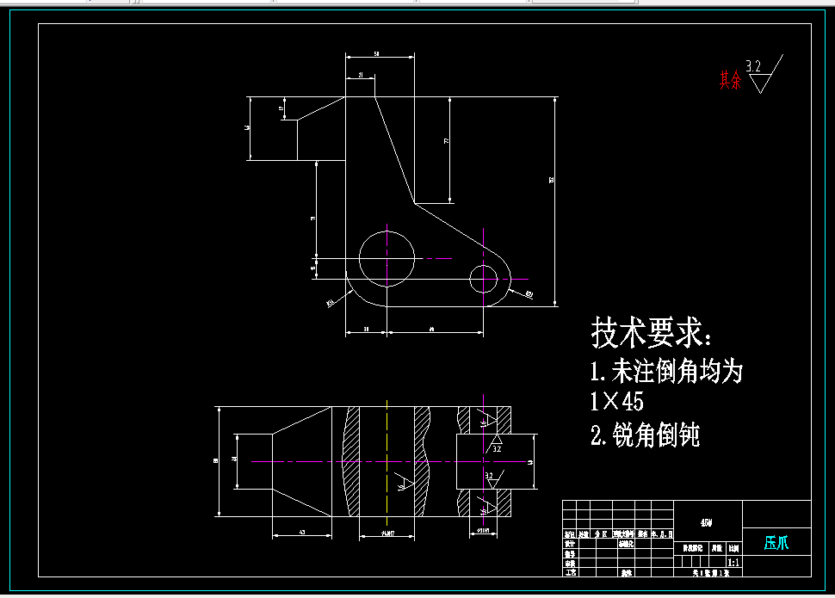This screenshot has width=835, height=598.
Task: Click the 21 dimension below the 50 dimension
Action: click(361, 75)
